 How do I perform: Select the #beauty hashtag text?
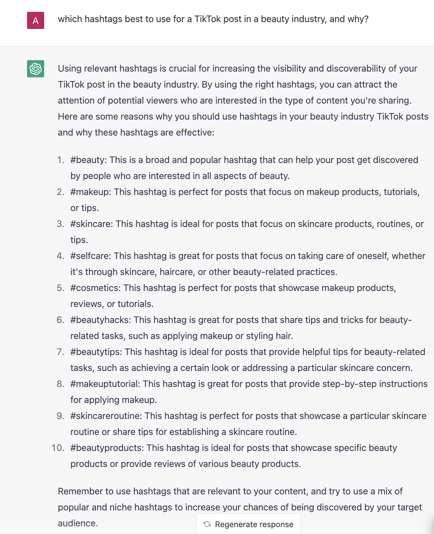tap(88, 160)
